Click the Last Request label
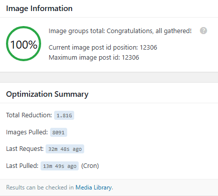Image resolution: width=218 pixels, height=196 pixels. 25,149
